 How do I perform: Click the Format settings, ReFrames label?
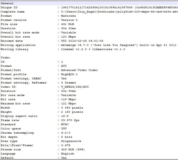[24, 83]
